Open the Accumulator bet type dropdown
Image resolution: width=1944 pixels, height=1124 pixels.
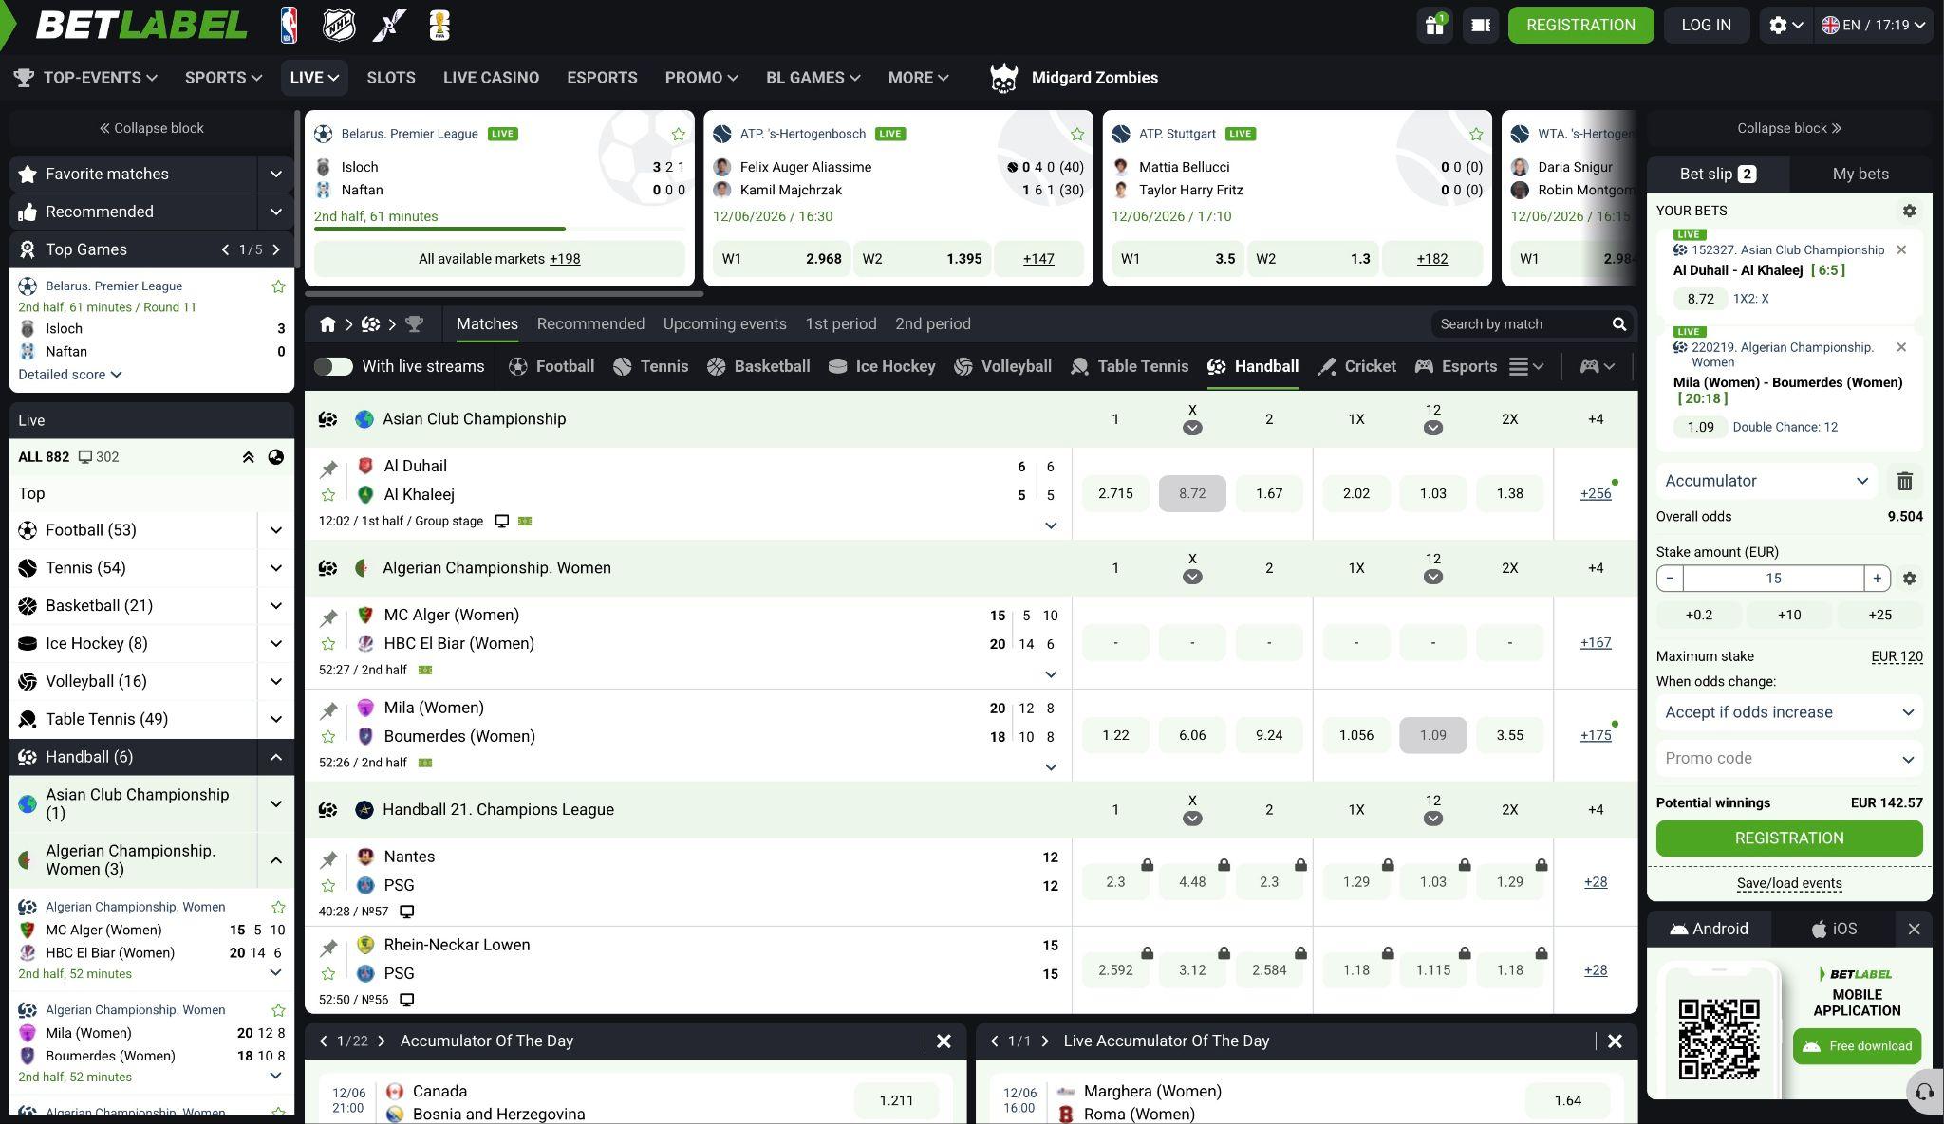point(1766,481)
